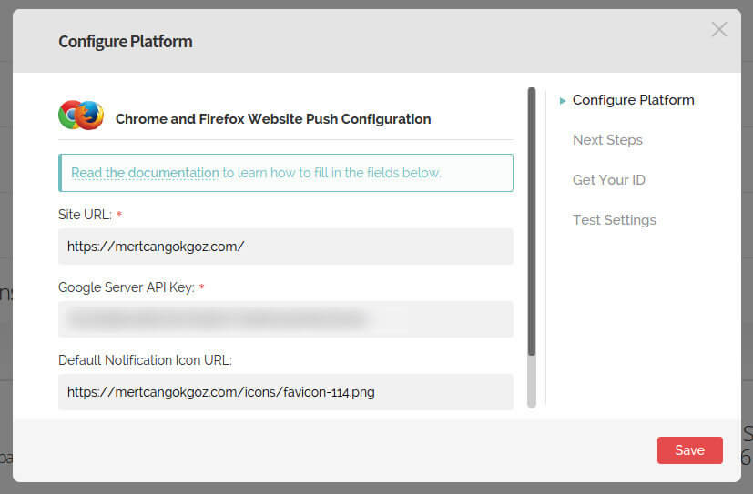This screenshot has width=753, height=494.
Task: Click the dialog's vertical scrollbar thumb
Action: pos(531,221)
